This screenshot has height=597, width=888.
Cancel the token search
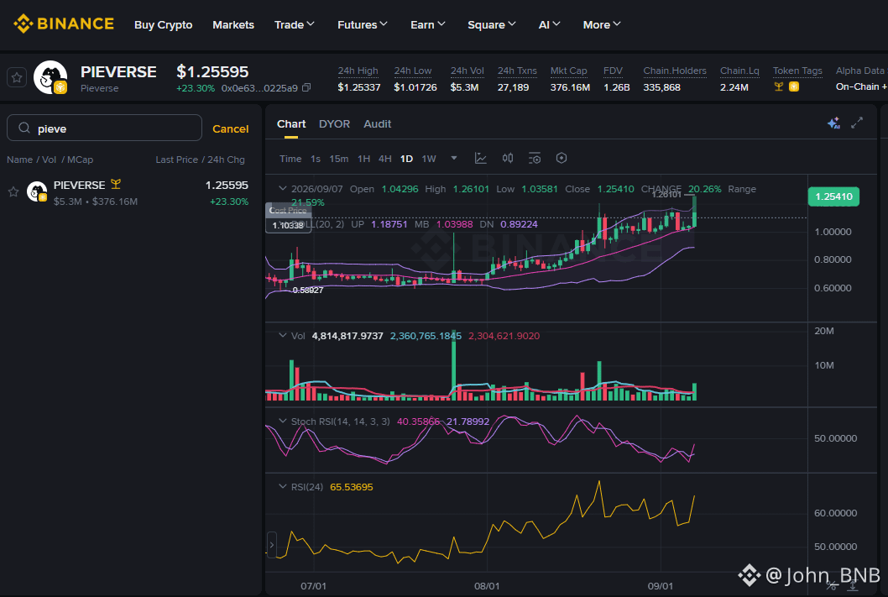(231, 129)
